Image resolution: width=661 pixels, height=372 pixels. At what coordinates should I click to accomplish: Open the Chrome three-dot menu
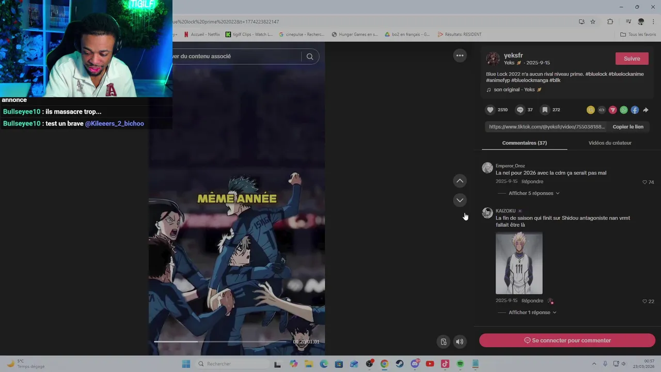pyautogui.click(x=653, y=22)
